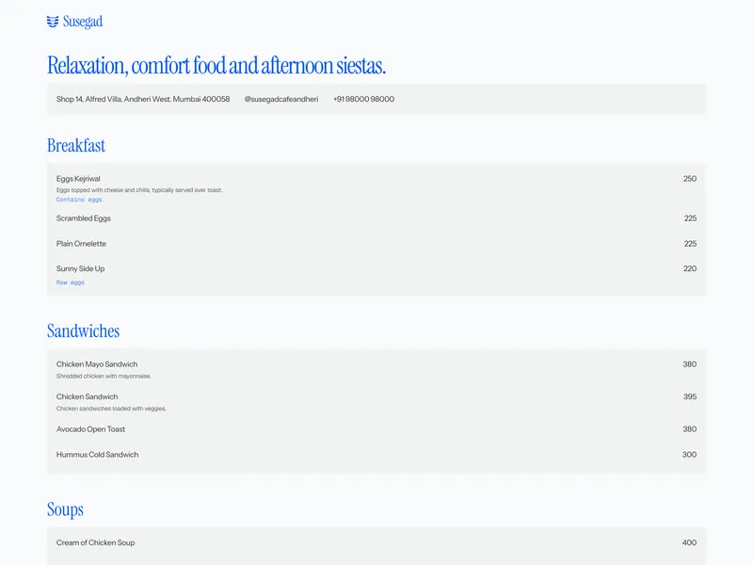Image resolution: width=753 pixels, height=565 pixels.
Task: Select the Sandwiches section heading
Action: coord(83,331)
